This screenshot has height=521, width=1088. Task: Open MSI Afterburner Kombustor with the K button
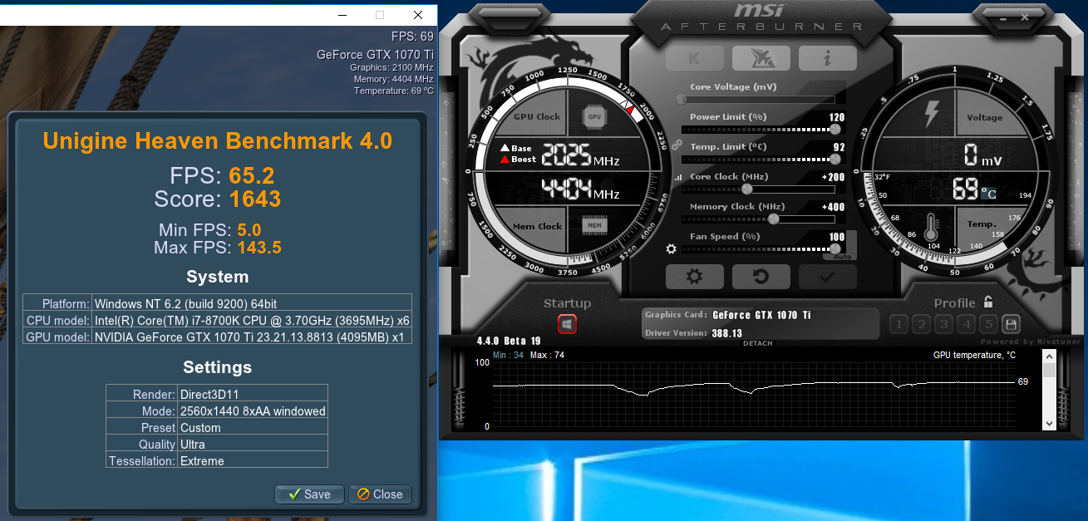(x=694, y=58)
